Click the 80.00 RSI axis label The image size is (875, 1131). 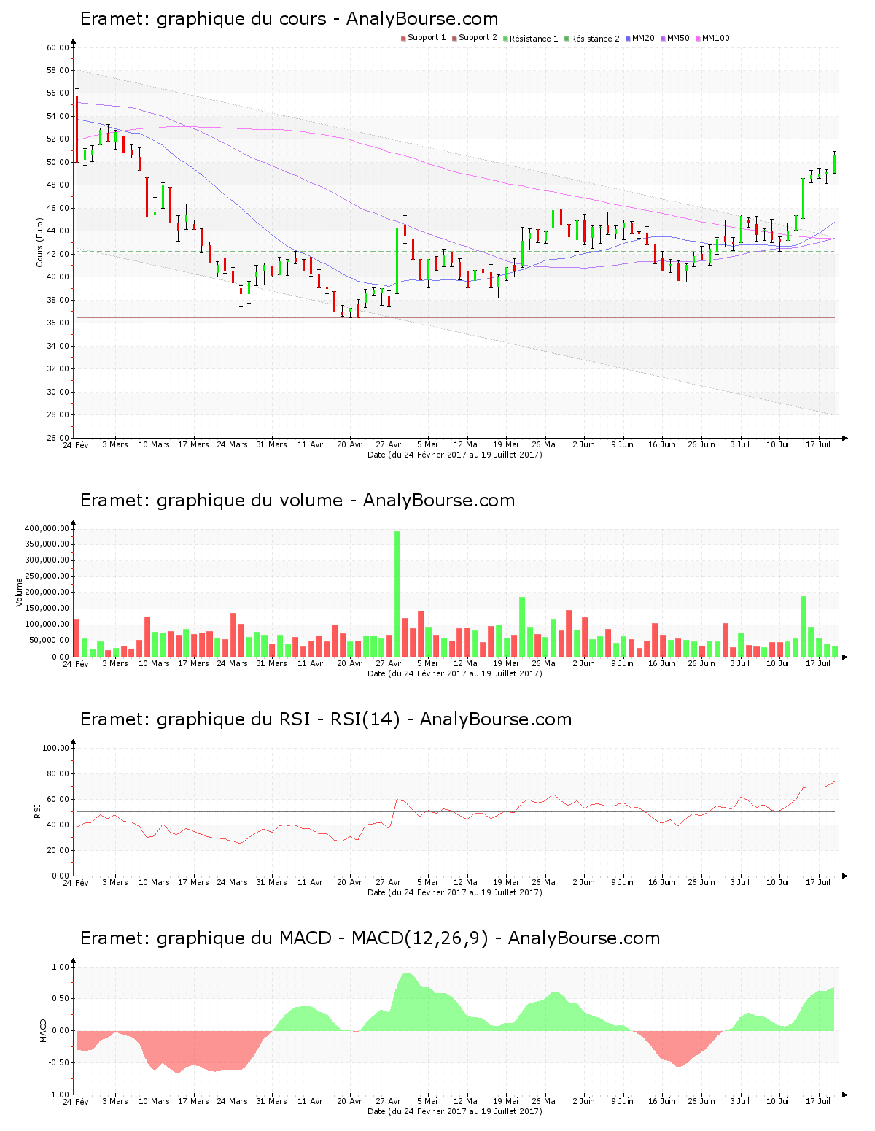[58, 773]
